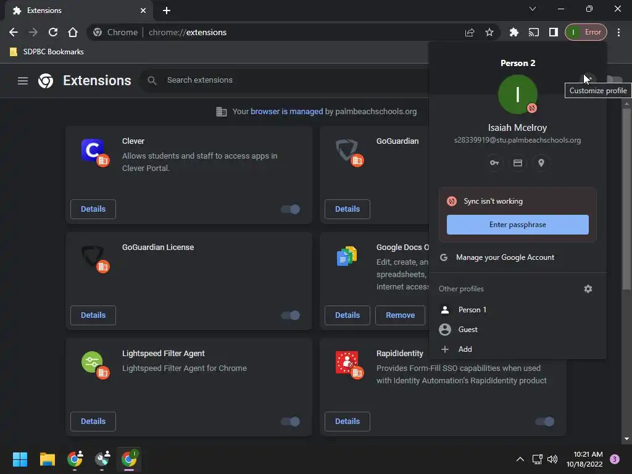632x474 pixels.
Task: Open Details for Lightspeed Filter Agent
Action: (93, 421)
